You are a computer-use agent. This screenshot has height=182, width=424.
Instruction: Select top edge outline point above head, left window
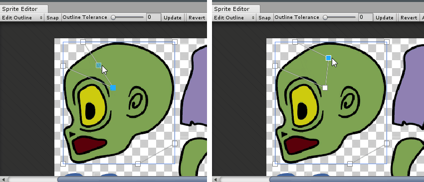[83, 42]
